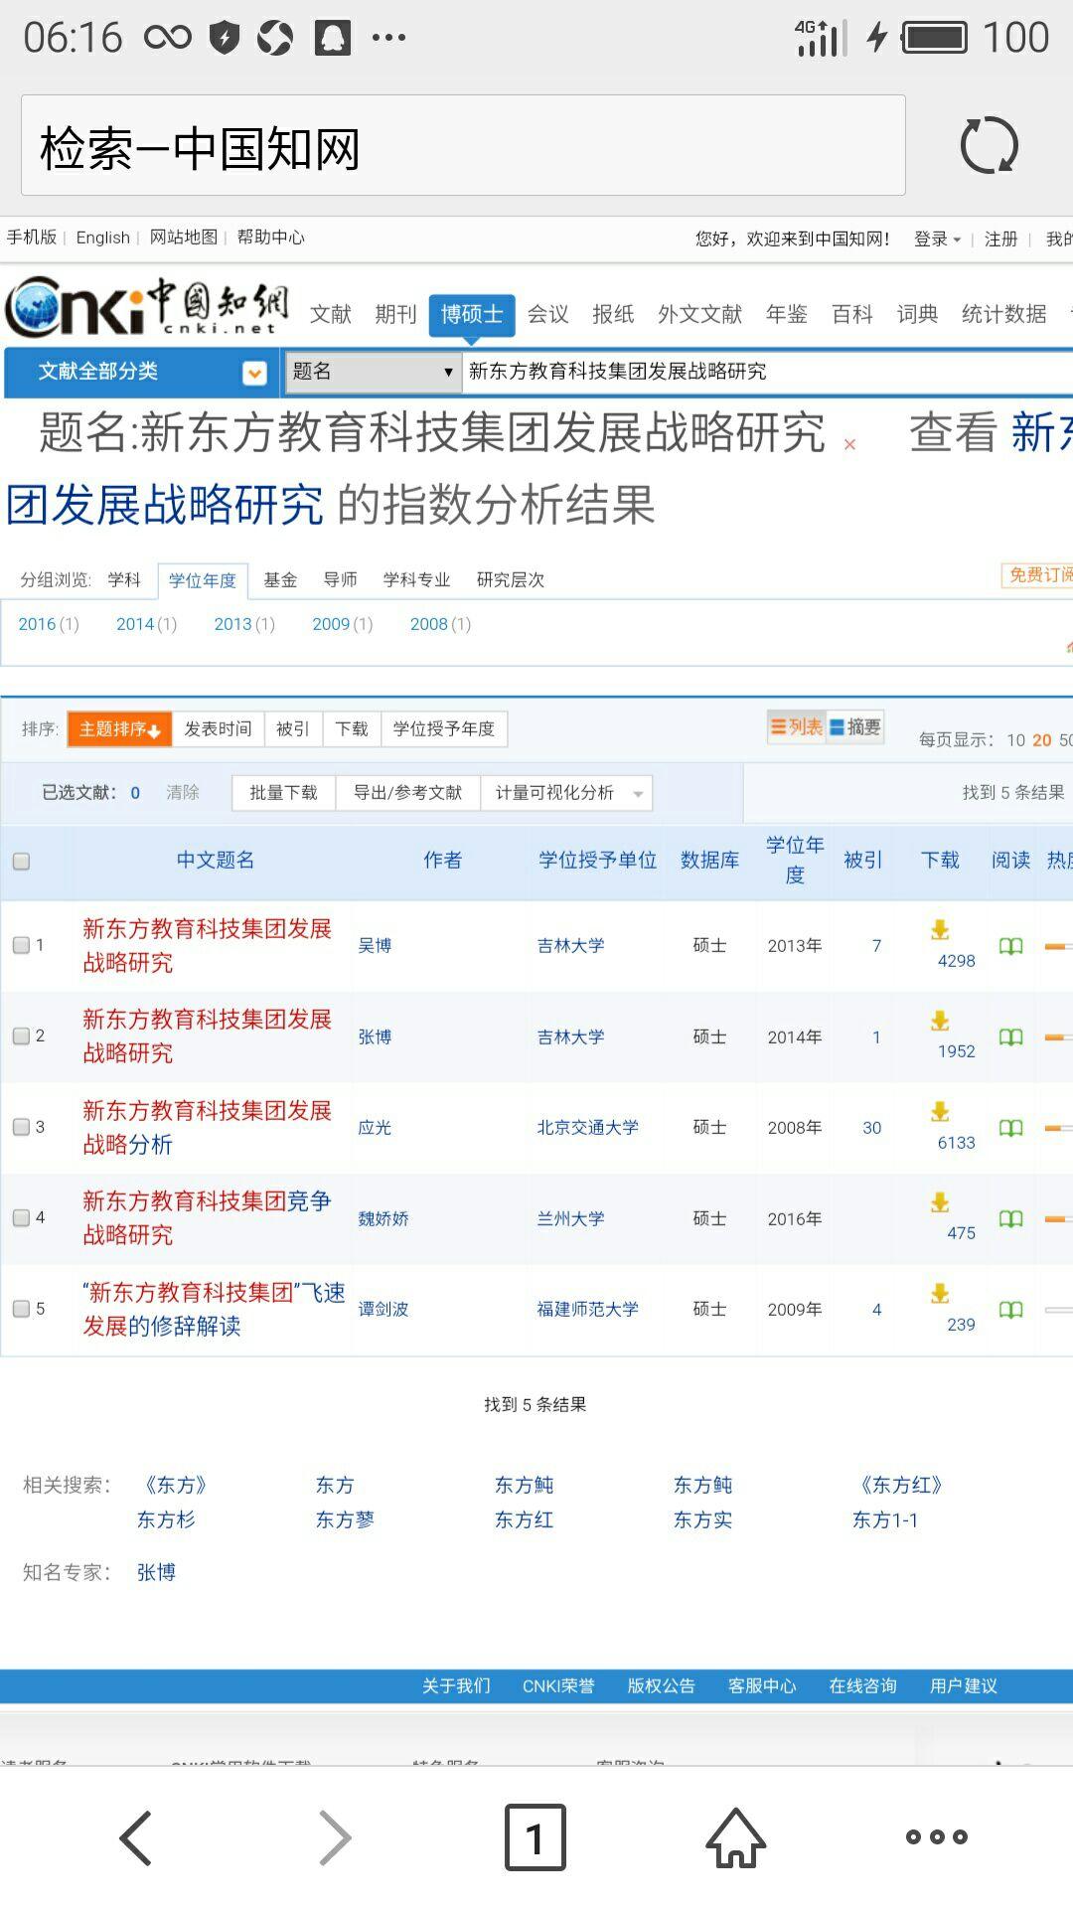This screenshot has height=1908, width=1073.
Task: Read 谭剑波's thesis online book icon
Action: click(x=1010, y=1310)
